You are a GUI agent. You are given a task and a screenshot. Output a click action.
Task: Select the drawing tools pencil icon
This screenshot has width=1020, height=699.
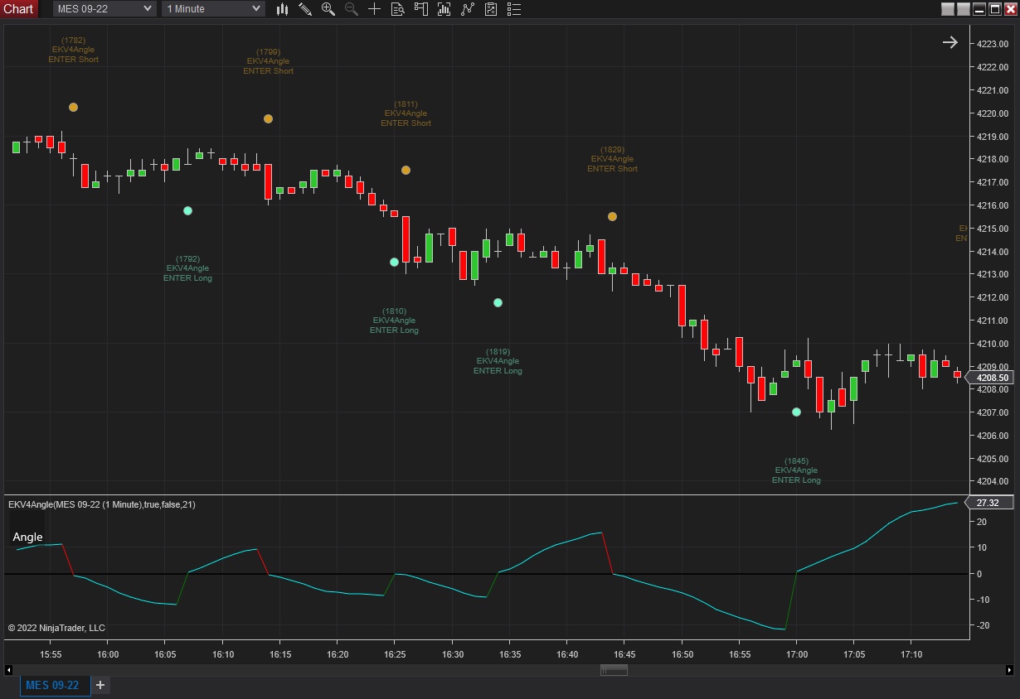coord(305,9)
